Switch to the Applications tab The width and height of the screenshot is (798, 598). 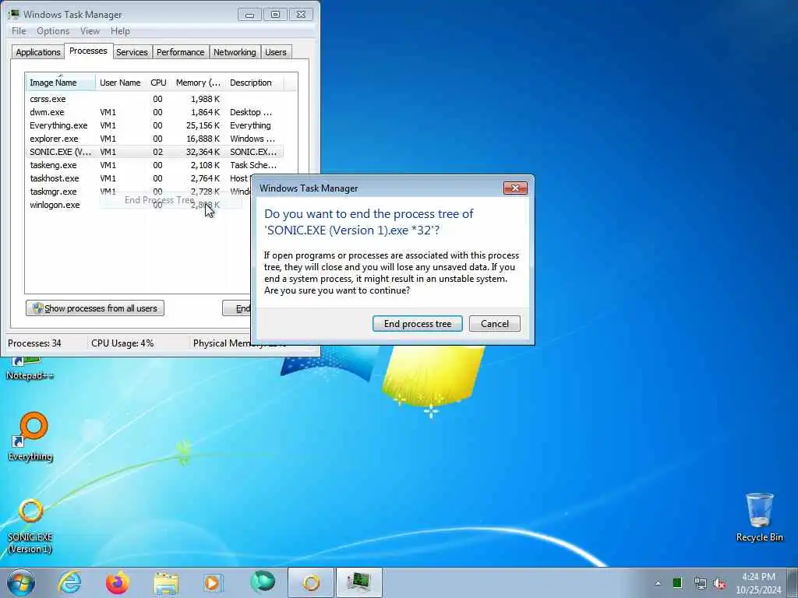click(x=37, y=52)
